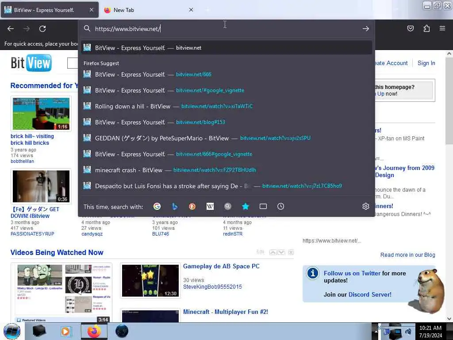Viewport: 453px width, 340px height.
Task: Select Rolling down a hill suggestion
Action: [x=226, y=106]
